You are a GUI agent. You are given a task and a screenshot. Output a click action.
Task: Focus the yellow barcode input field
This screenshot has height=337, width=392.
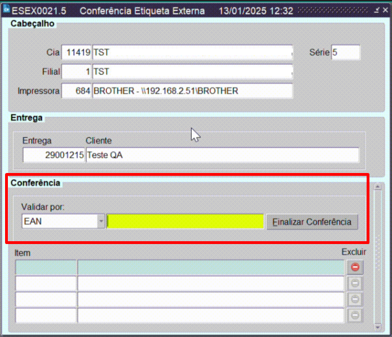185,221
